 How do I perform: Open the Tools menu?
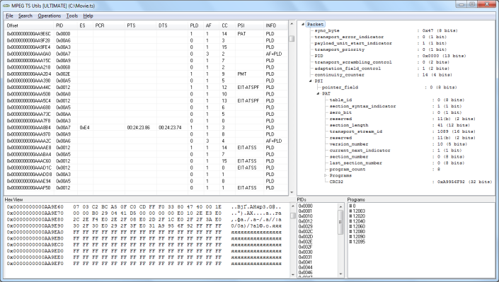click(x=72, y=16)
